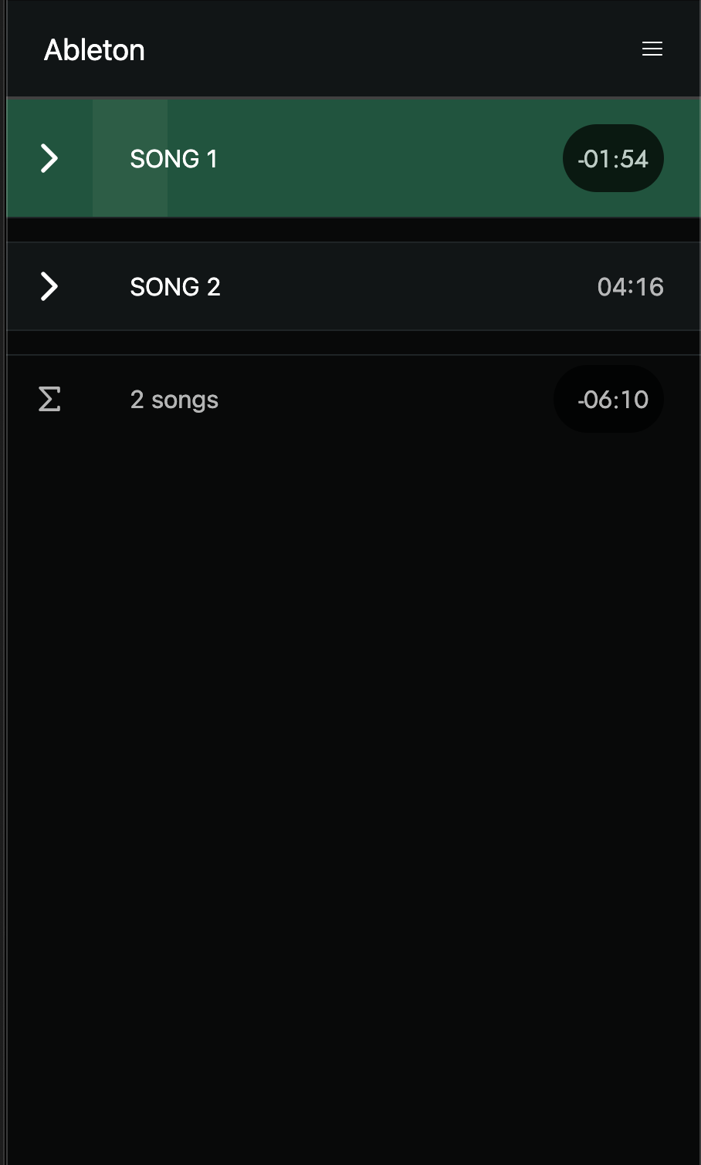Expand SONG 2 with its chevron
Viewport: 701px width, 1165px height.
[49, 286]
